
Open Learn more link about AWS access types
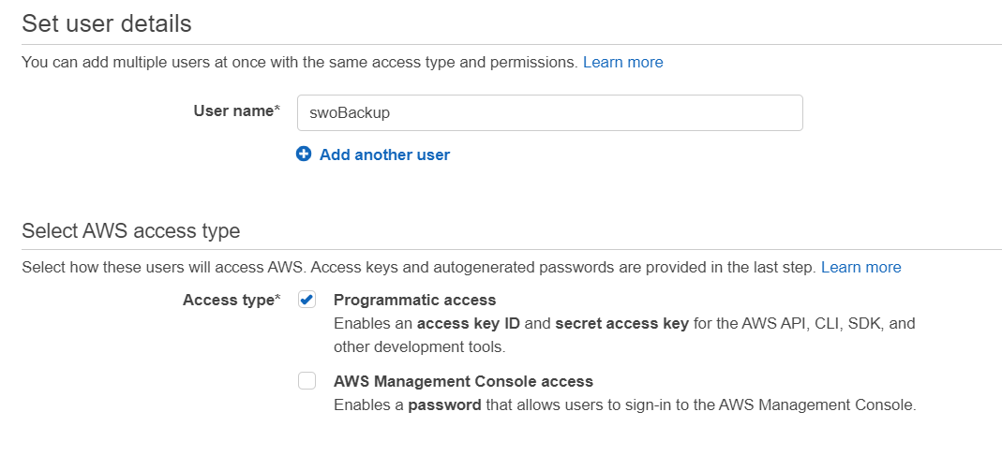(x=860, y=267)
